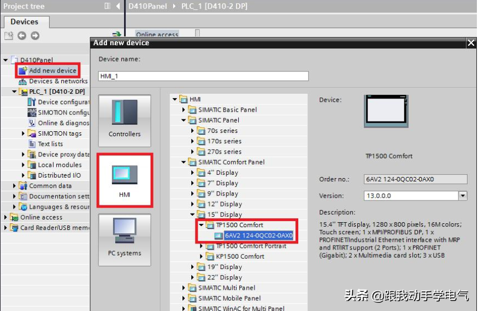
Task: Expand the SIMATIC Basic Panel folder
Action: (184, 109)
